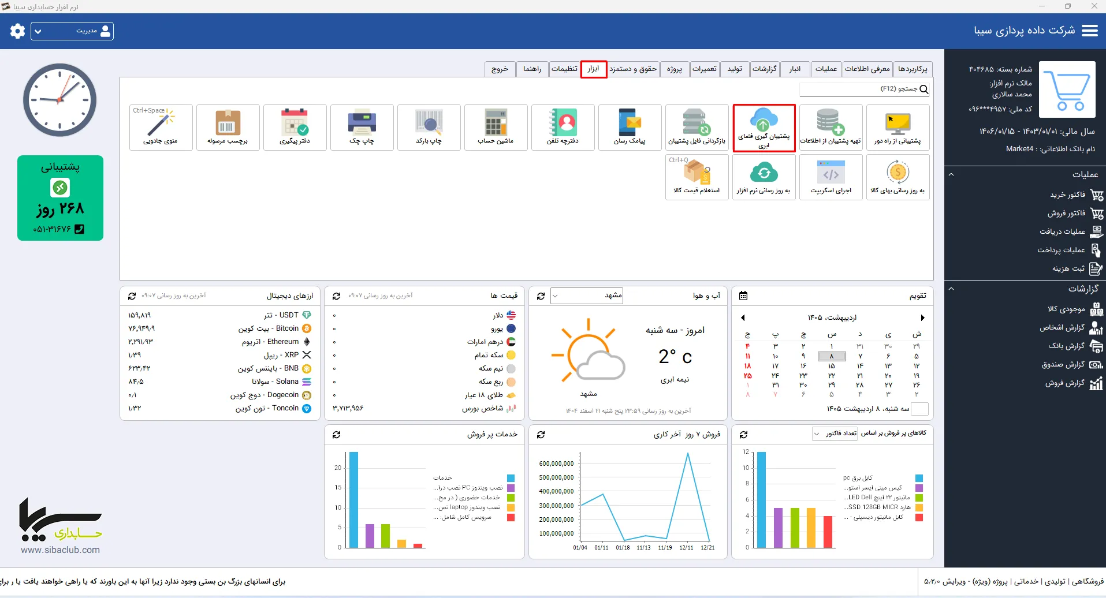This screenshot has height=598, width=1106.
Task: Open the phonebook (دفترچه تلفن) icon
Action: click(x=563, y=128)
